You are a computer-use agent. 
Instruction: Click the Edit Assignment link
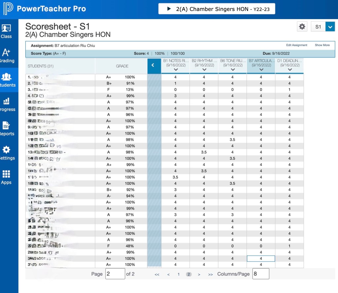coord(296,45)
